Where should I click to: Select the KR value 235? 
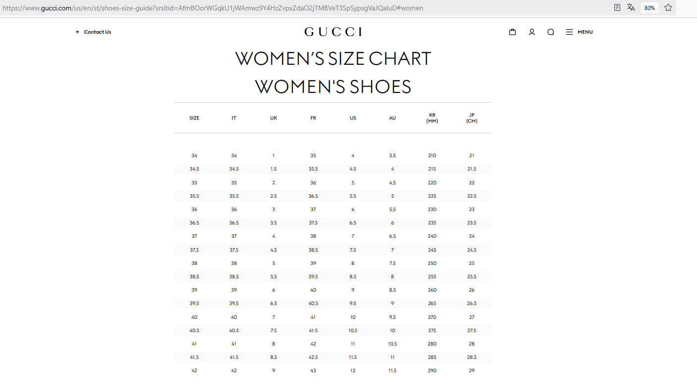(432, 223)
